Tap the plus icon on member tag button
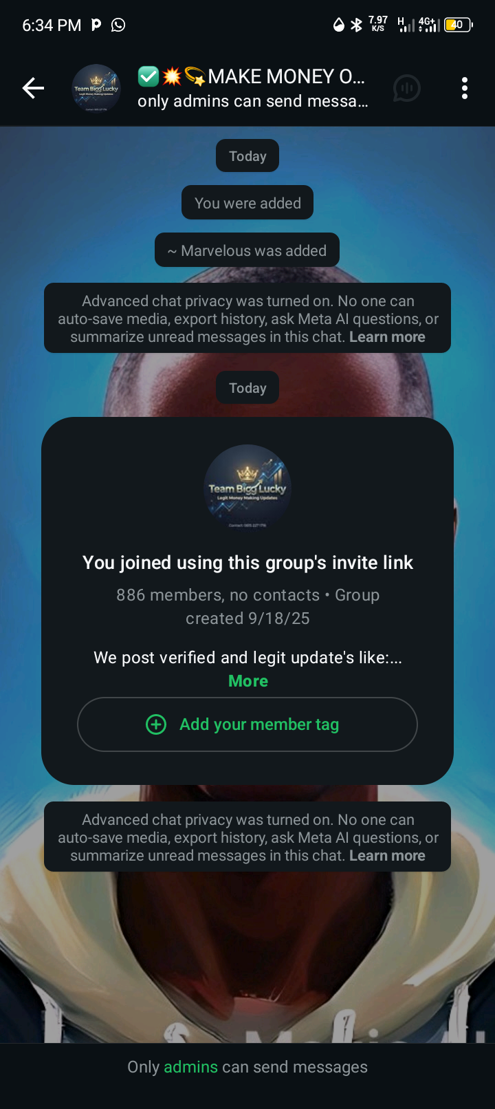495x1109 pixels. pyautogui.click(x=156, y=724)
